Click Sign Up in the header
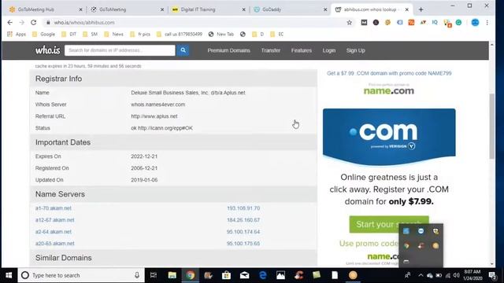Screen dimensions: 504x283 pos(355,50)
